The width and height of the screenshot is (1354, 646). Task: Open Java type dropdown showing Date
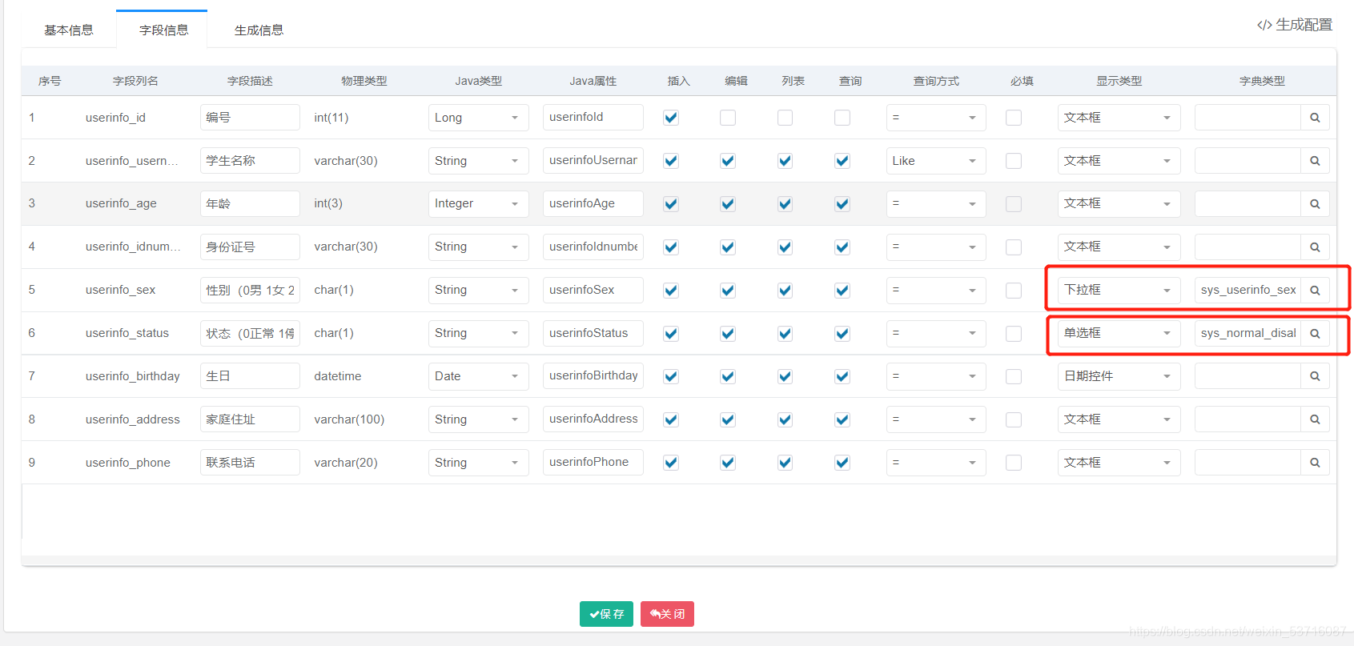(x=479, y=376)
